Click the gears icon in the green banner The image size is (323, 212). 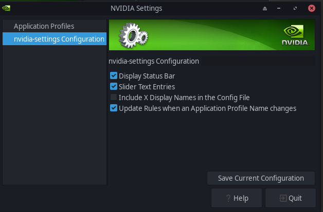133,35
